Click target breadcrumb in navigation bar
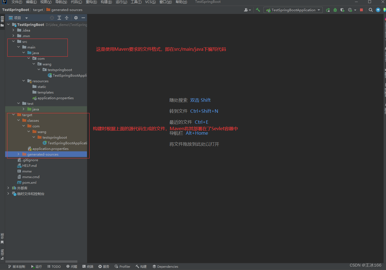The image size is (386, 270). (38, 10)
